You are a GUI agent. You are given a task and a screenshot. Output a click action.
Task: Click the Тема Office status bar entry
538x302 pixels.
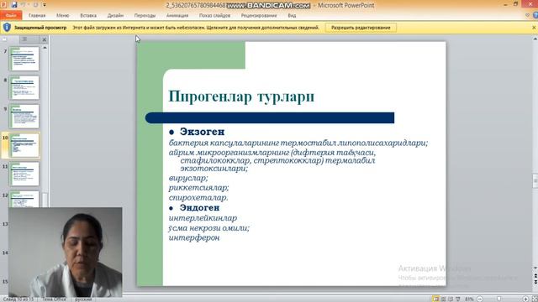[54, 299]
